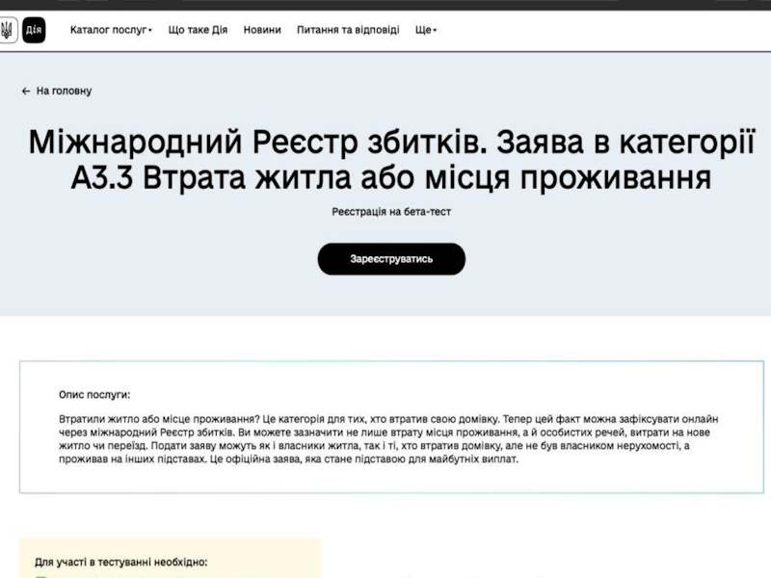Click the chevron arrow after Каталог послуг

[150, 30]
